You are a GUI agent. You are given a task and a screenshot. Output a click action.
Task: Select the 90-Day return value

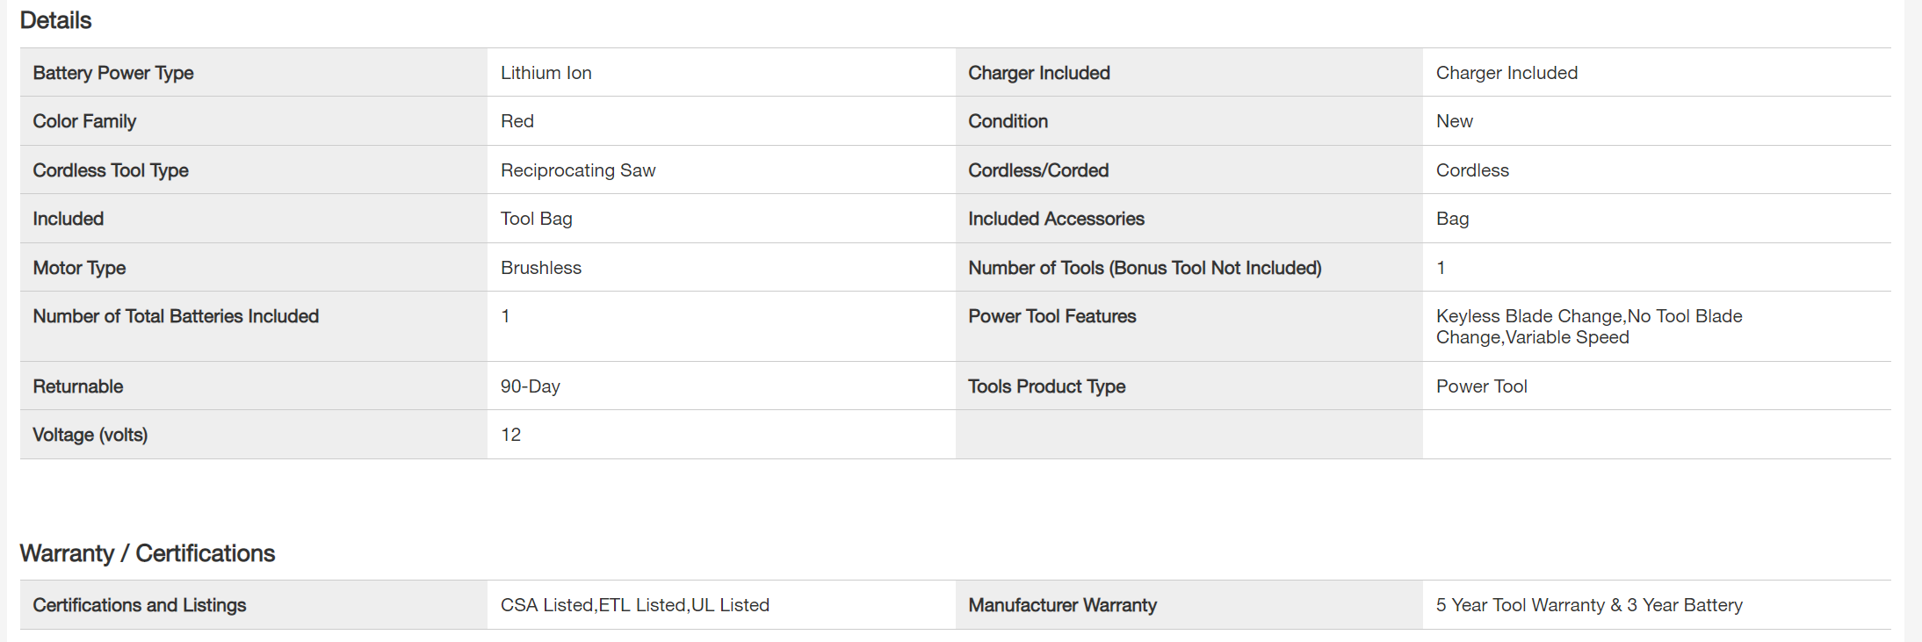(530, 386)
